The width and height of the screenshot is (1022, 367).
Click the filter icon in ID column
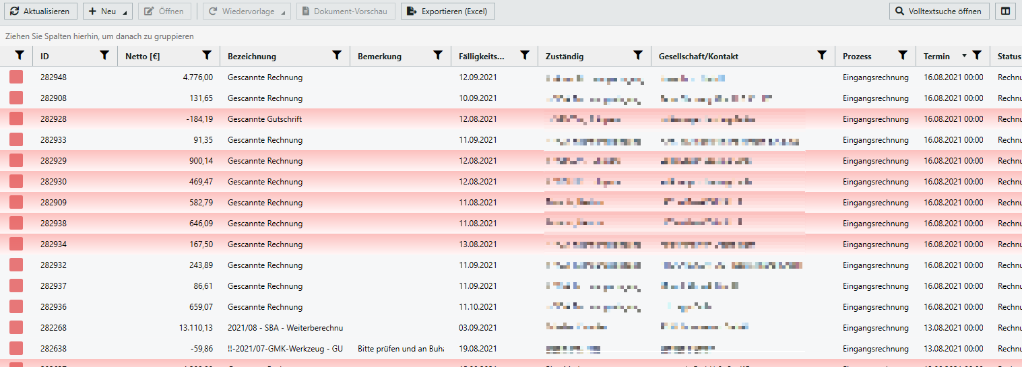[104, 56]
